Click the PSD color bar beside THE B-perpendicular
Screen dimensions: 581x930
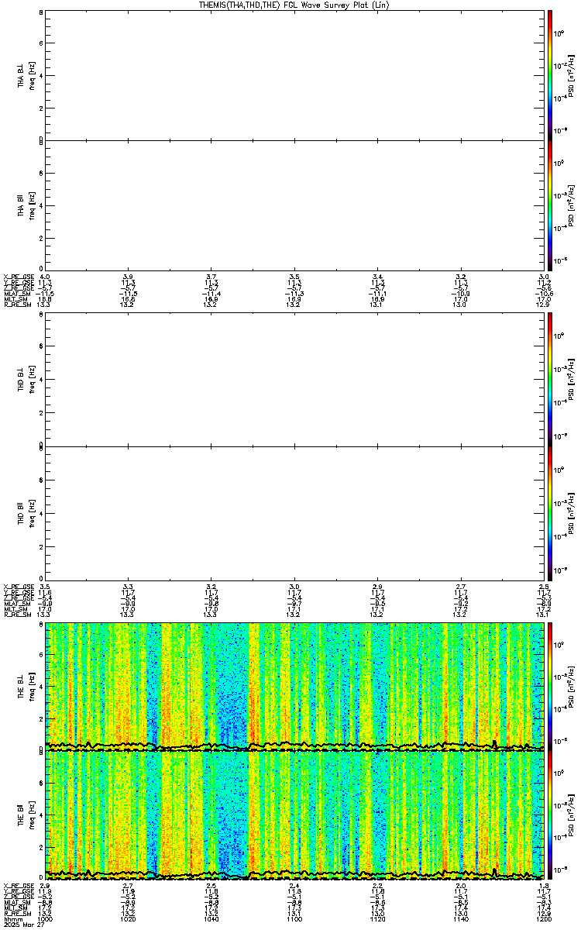pos(550,687)
